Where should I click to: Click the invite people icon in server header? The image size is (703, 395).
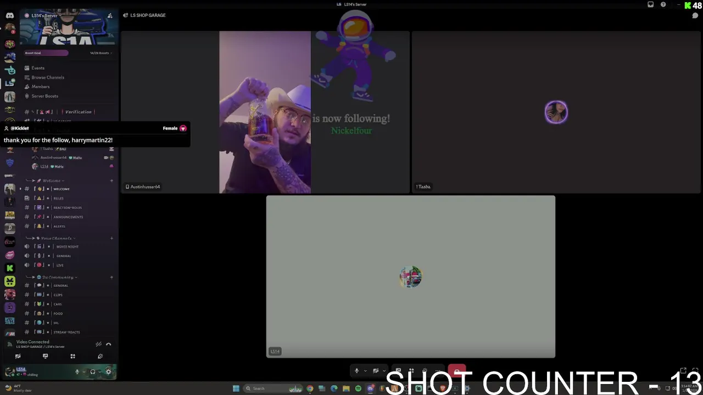110,15
